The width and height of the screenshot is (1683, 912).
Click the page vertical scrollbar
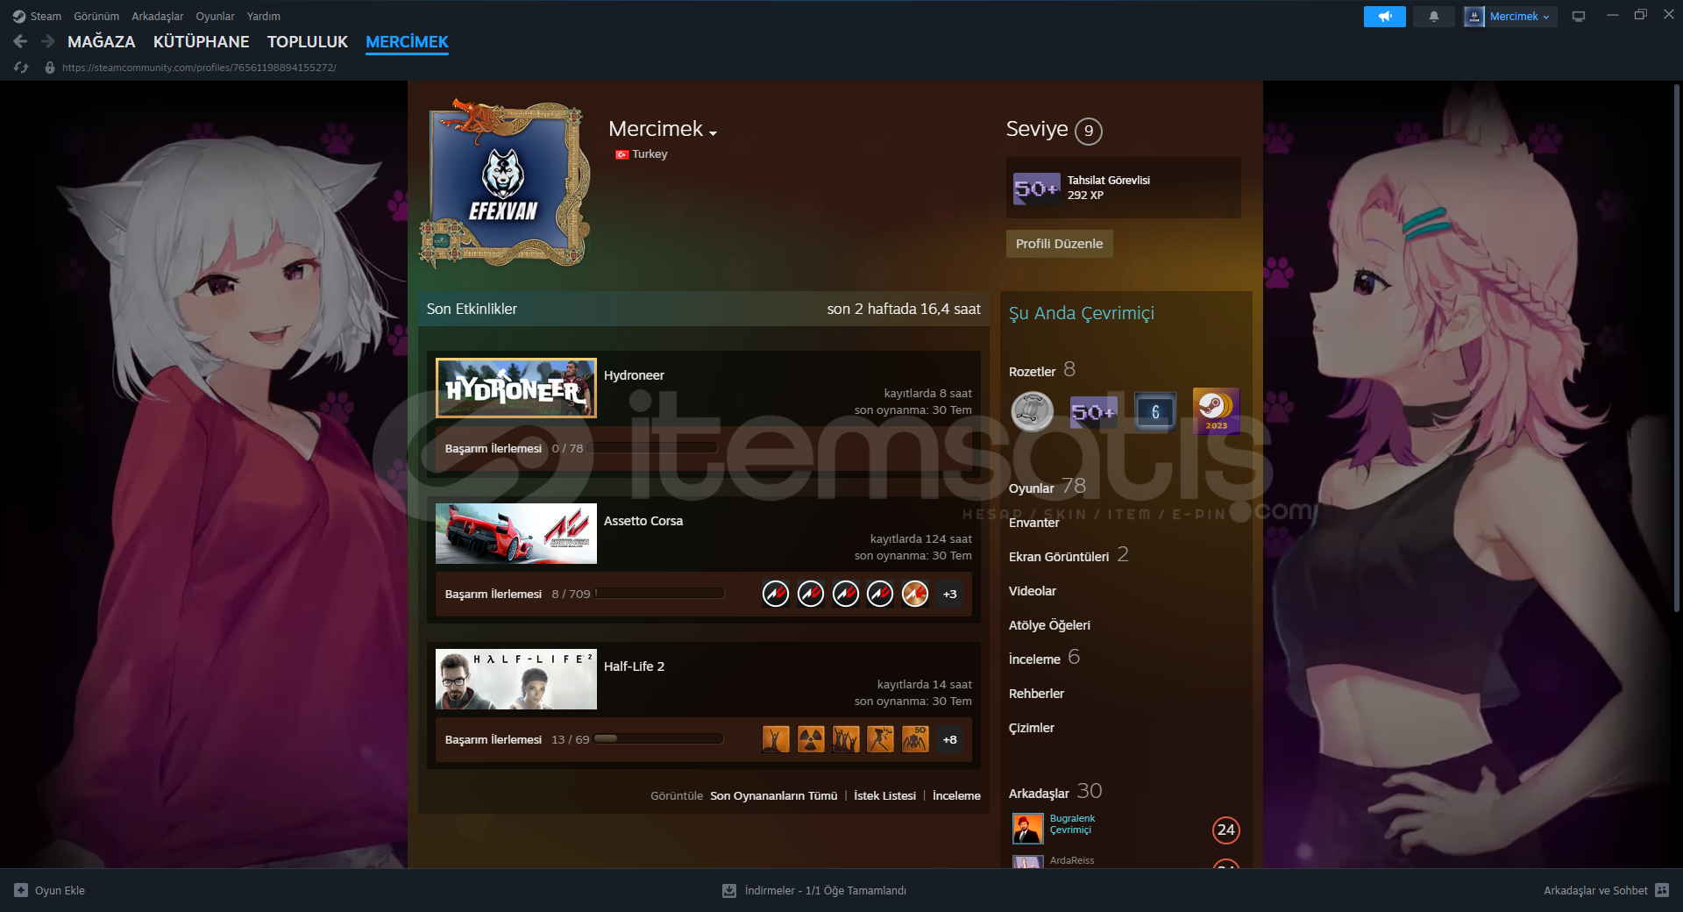pos(1676,348)
